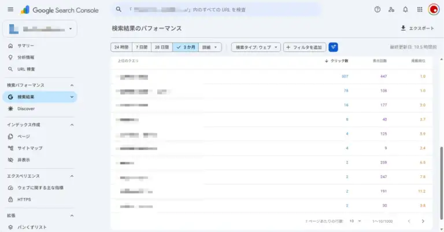Open the help question mark icon
Viewport: 444px width, 232px height.
pos(377,10)
